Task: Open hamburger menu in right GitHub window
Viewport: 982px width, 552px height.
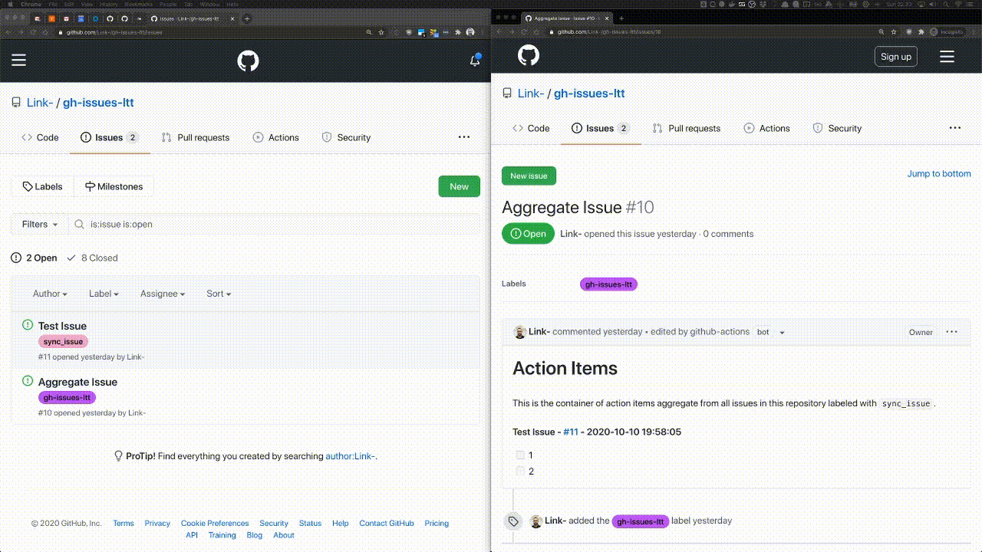Action: tap(947, 57)
